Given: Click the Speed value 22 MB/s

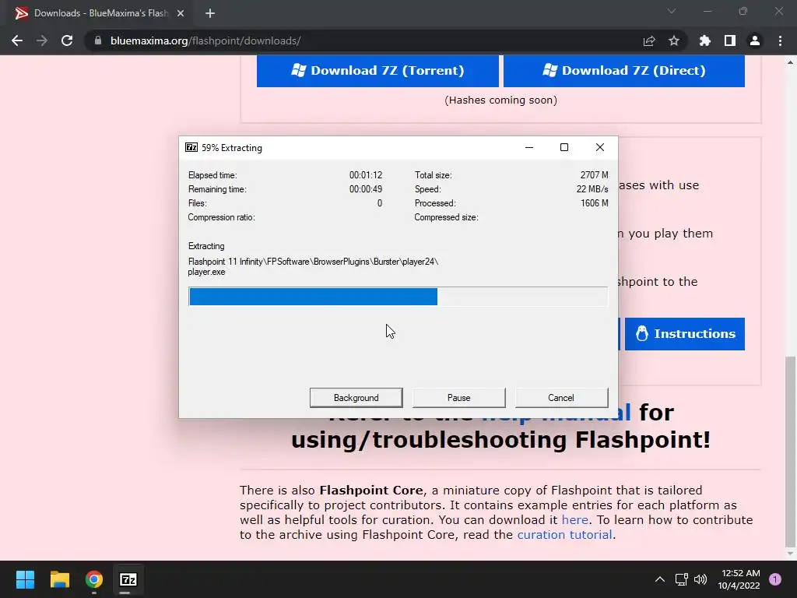Looking at the screenshot, I should click(x=592, y=189).
